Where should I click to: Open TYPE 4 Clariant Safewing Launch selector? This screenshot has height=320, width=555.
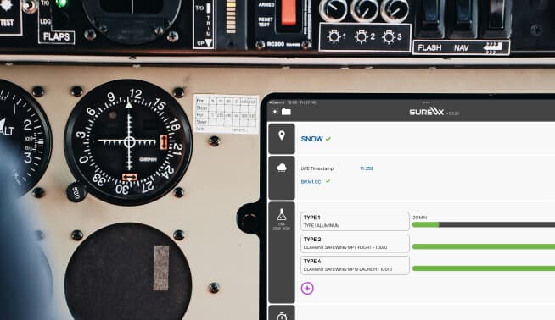[x=355, y=265]
